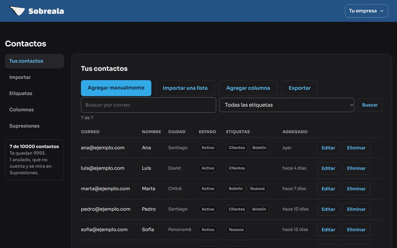397x248 pixels.
Task: Open Columnas in the sidebar
Action: pos(34,110)
